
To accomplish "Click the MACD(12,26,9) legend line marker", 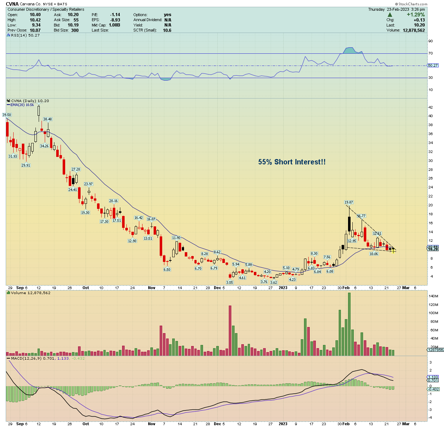I will (x=9, y=358).
